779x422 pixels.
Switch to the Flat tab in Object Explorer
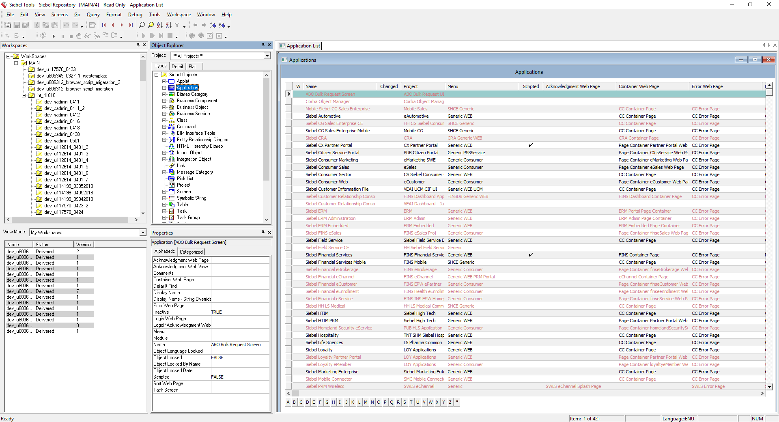(x=192, y=66)
